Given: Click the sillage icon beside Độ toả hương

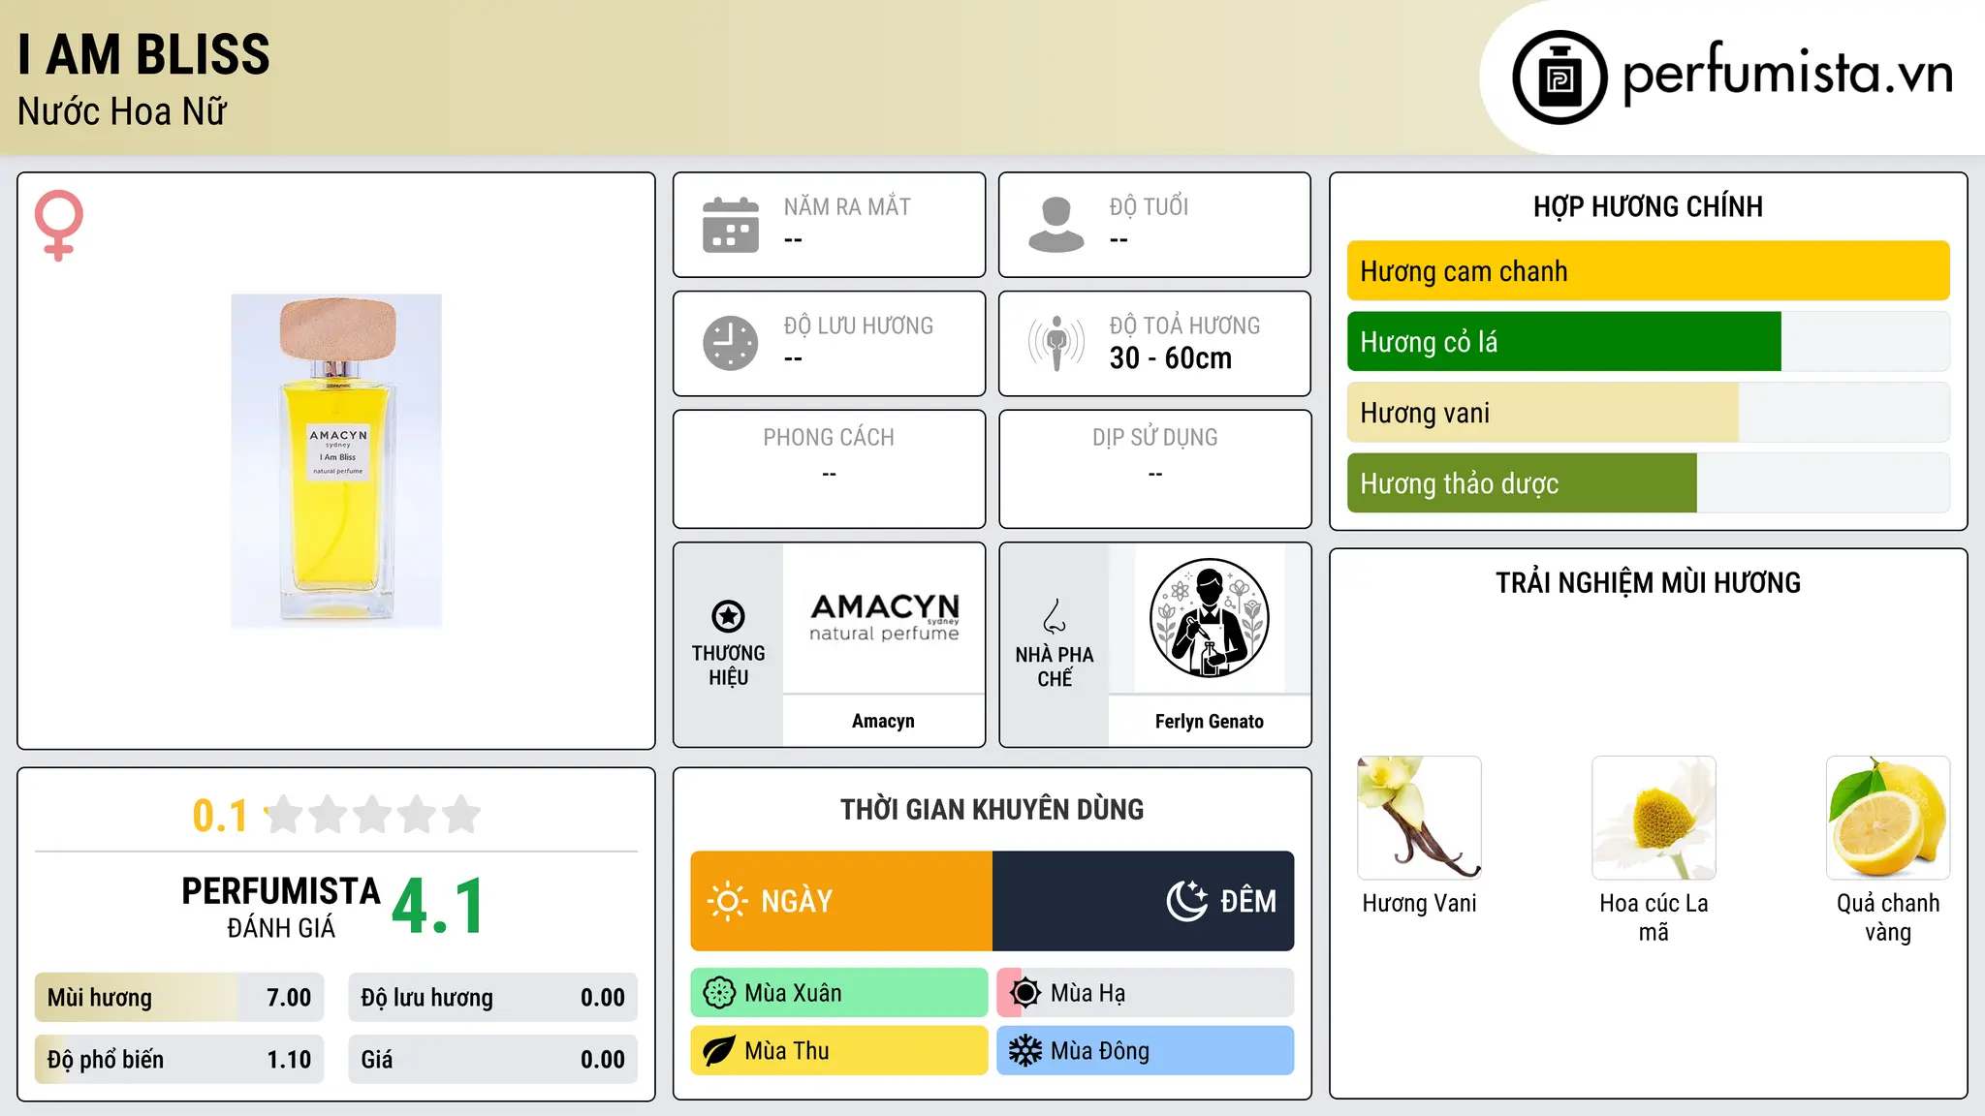Looking at the screenshot, I should (1056, 343).
